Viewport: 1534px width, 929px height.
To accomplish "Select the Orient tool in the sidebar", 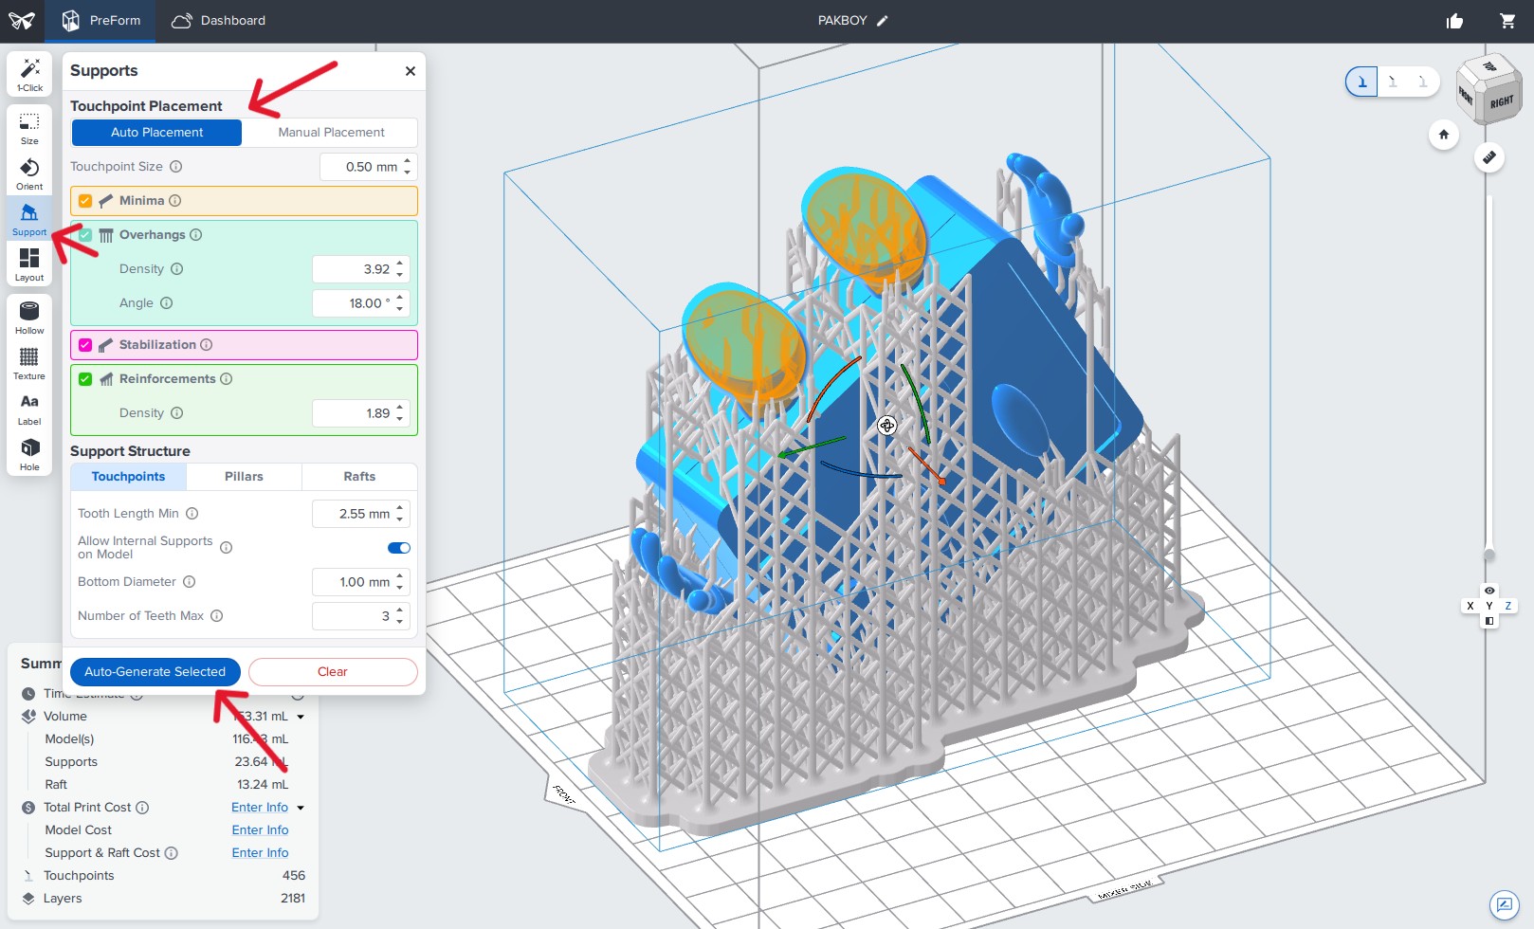I will point(28,173).
